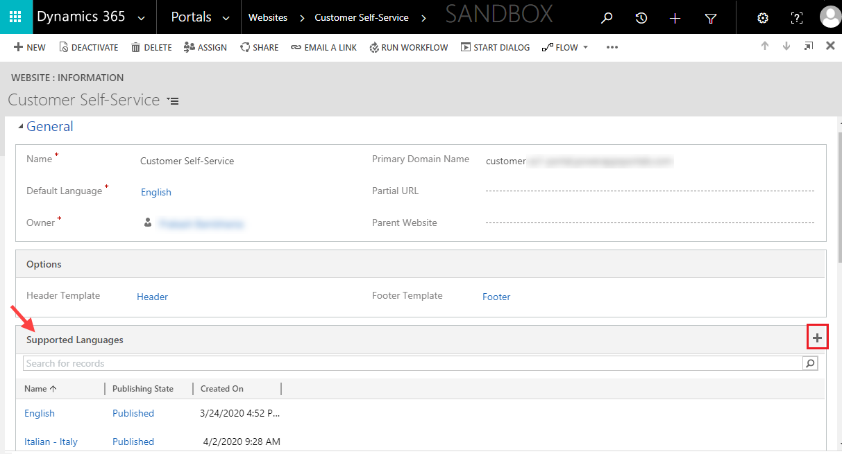Click the subgrid search magnifier button
The height and width of the screenshot is (454, 842).
810,363
